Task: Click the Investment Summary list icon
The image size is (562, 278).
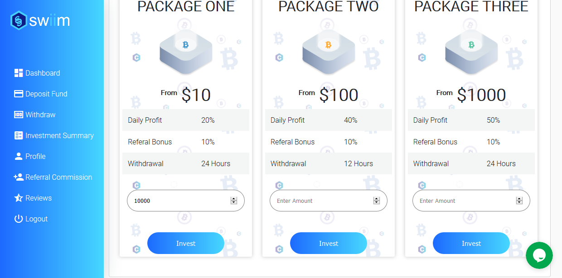Action: point(19,135)
